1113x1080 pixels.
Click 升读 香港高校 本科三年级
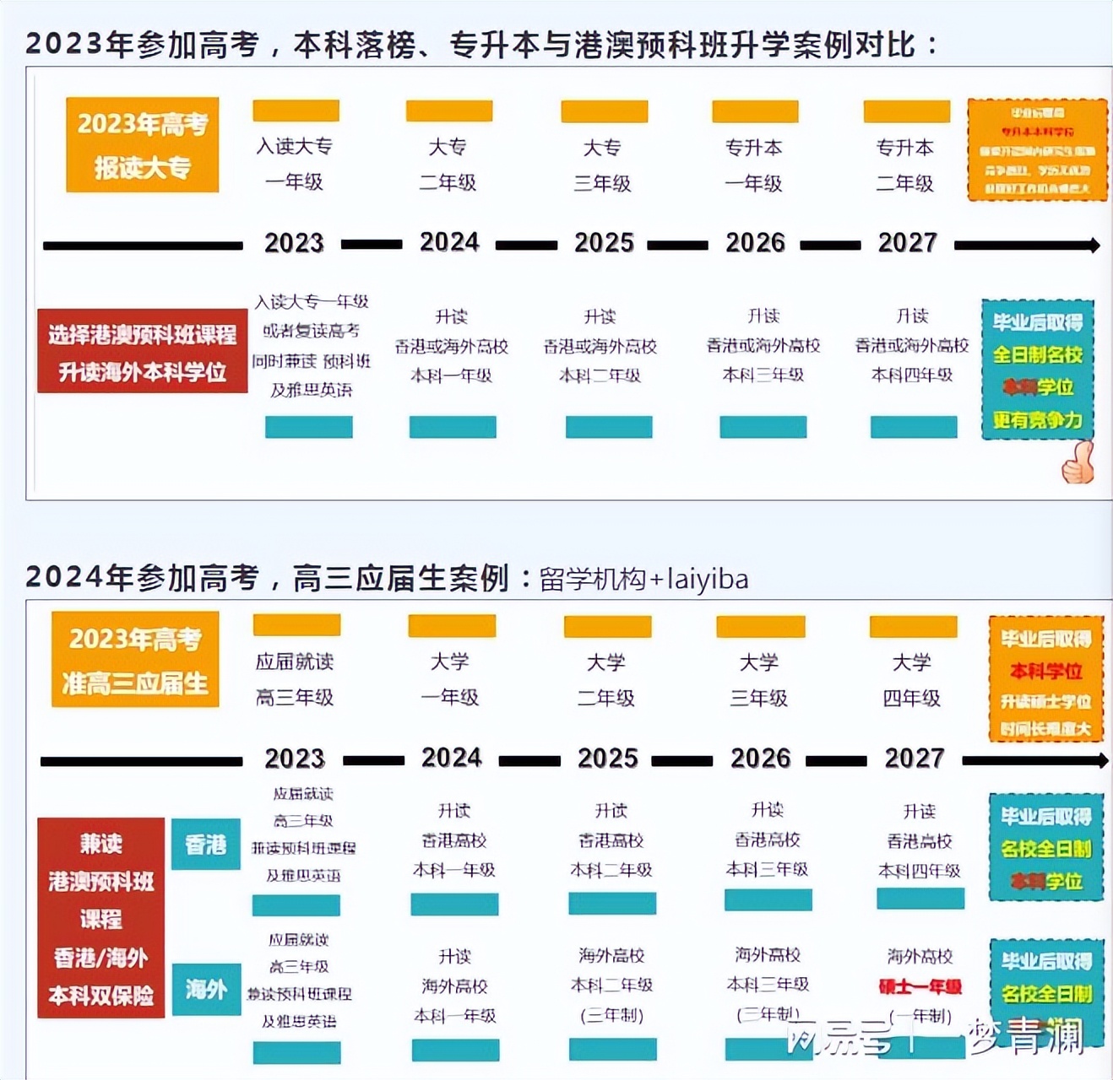click(768, 840)
